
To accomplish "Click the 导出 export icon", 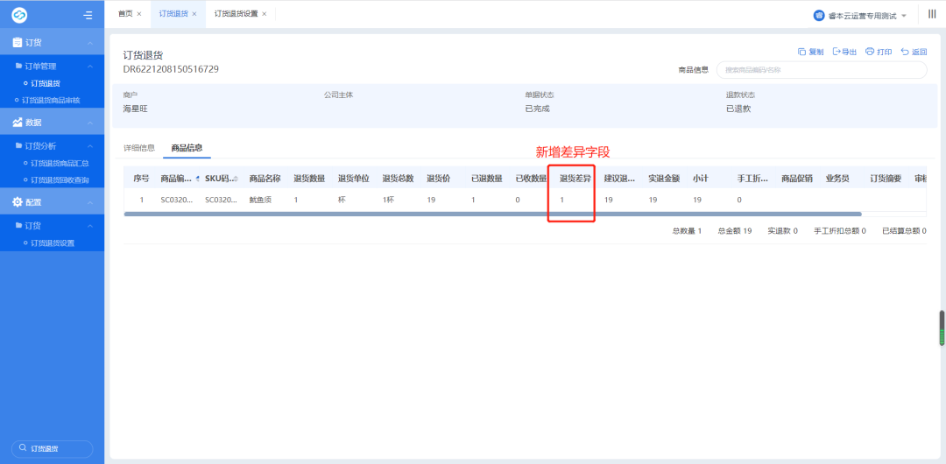I will click(837, 52).
